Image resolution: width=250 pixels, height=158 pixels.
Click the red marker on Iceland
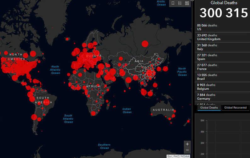[x=67, y=39]
